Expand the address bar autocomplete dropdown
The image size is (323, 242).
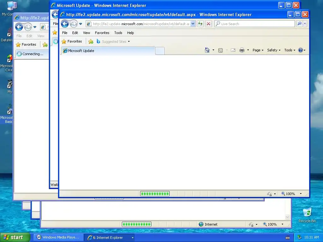(x=193, y=24)
